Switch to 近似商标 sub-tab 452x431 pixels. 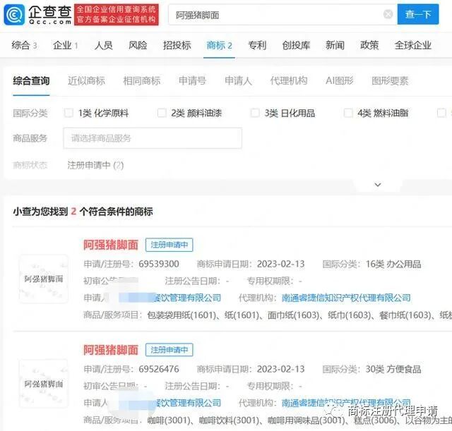point(86,81)
